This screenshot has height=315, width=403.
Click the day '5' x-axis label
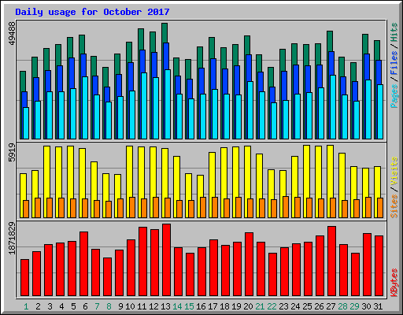coord(73,306)
